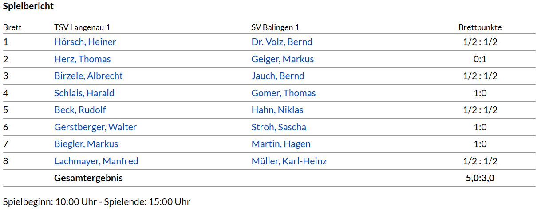The height and width of the screenshot is (209, 541).
Task: Click the TSV Langenau 1 column header
Action: [82, 27]
